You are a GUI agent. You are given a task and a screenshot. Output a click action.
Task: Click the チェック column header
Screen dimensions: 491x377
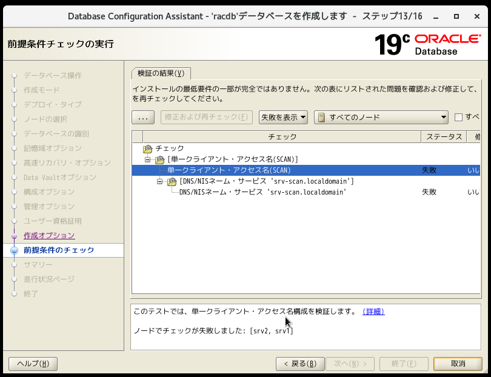pos(282,137)
